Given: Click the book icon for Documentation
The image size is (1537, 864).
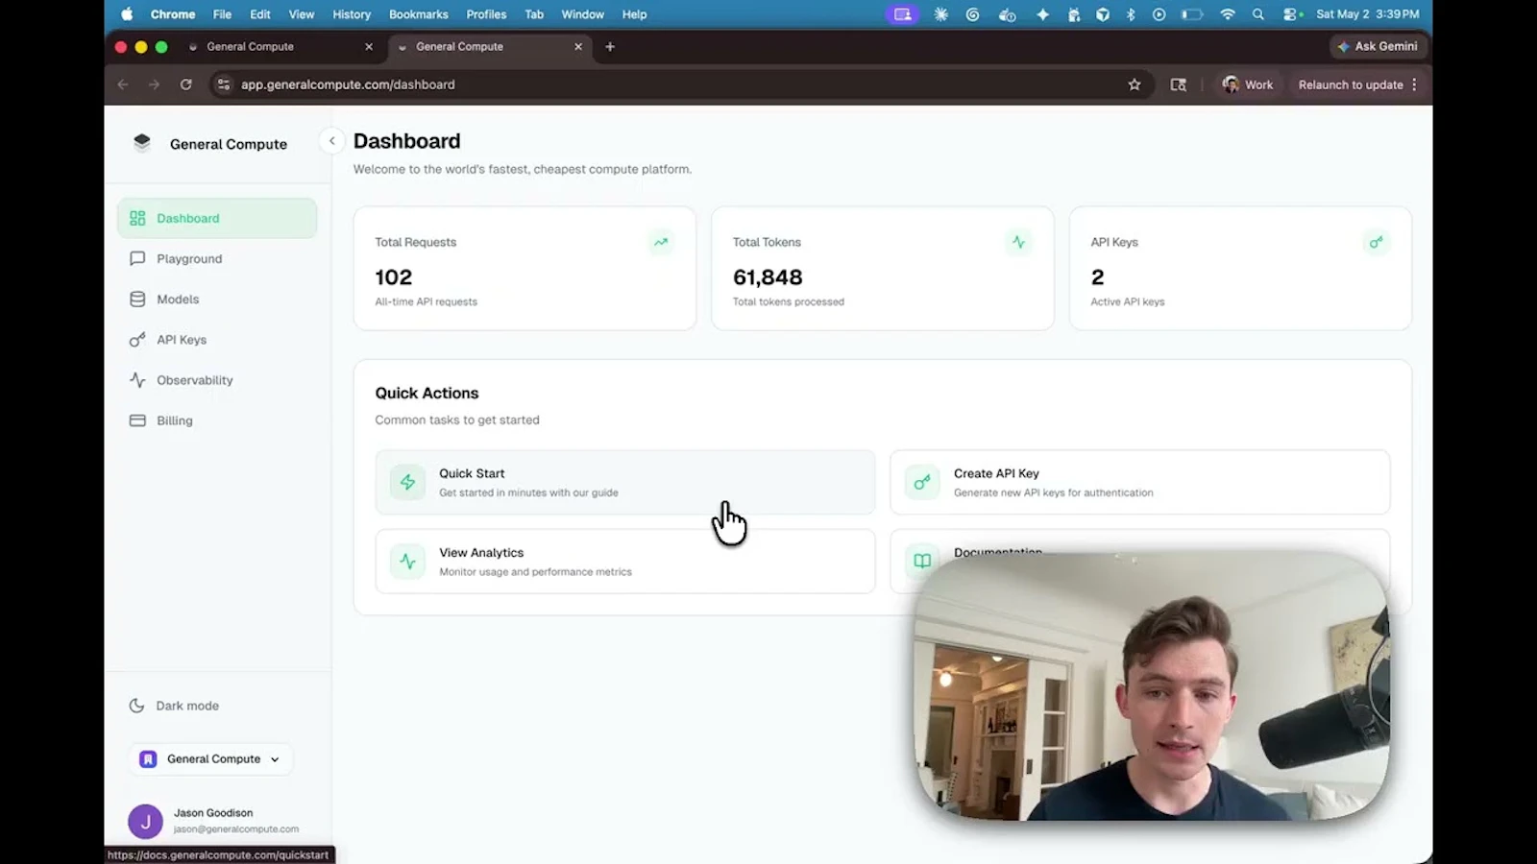Looking at the screenshot, I should tap(922, 562).
